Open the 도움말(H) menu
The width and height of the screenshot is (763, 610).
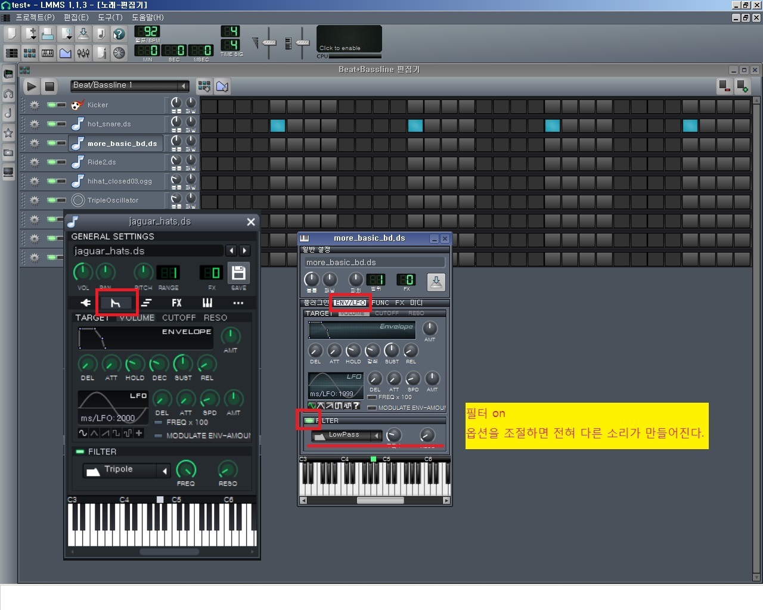click(148, 17)
